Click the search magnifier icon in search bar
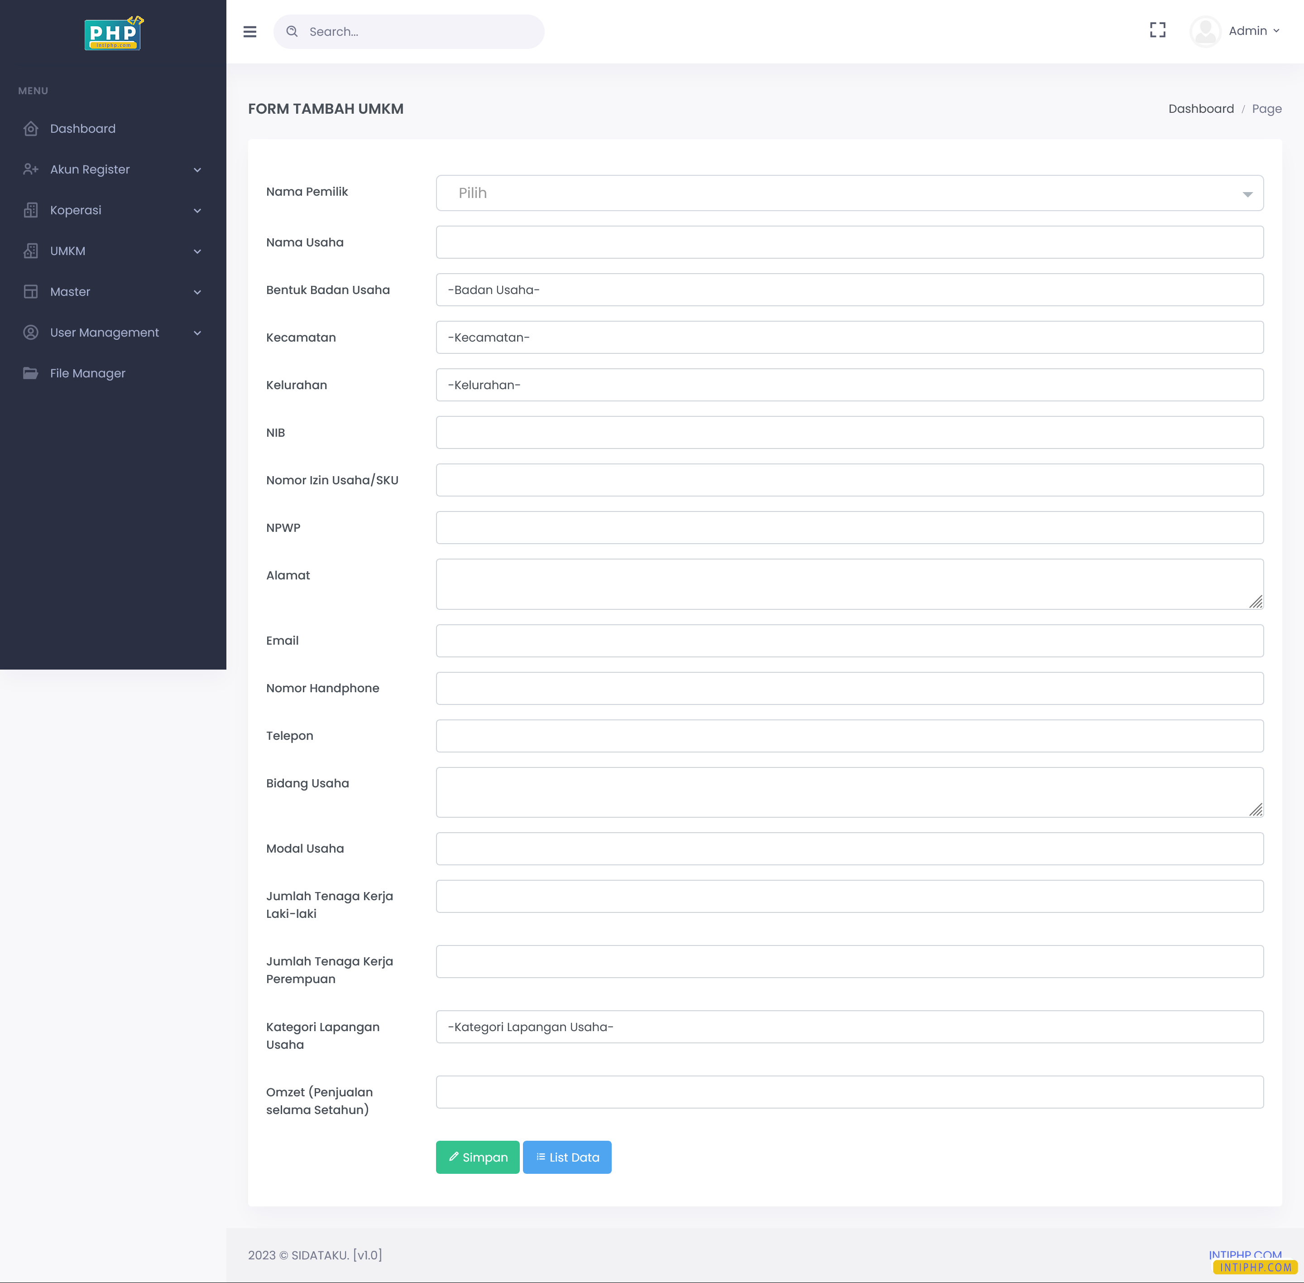The image size is (1304, 1283). tap(292, 31)
